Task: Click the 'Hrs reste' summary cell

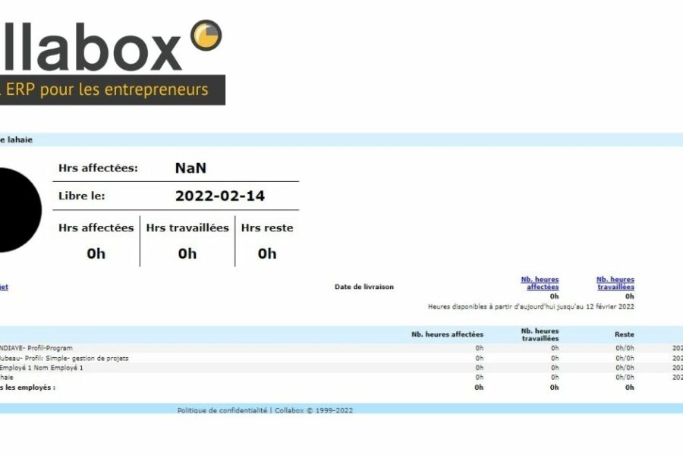Action: (x=266, y=240)
